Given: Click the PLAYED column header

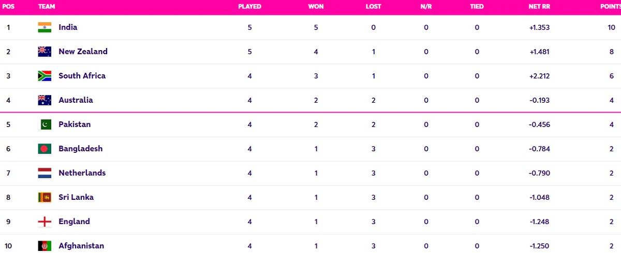Looking at the screenshot, I should click(249, 7).
